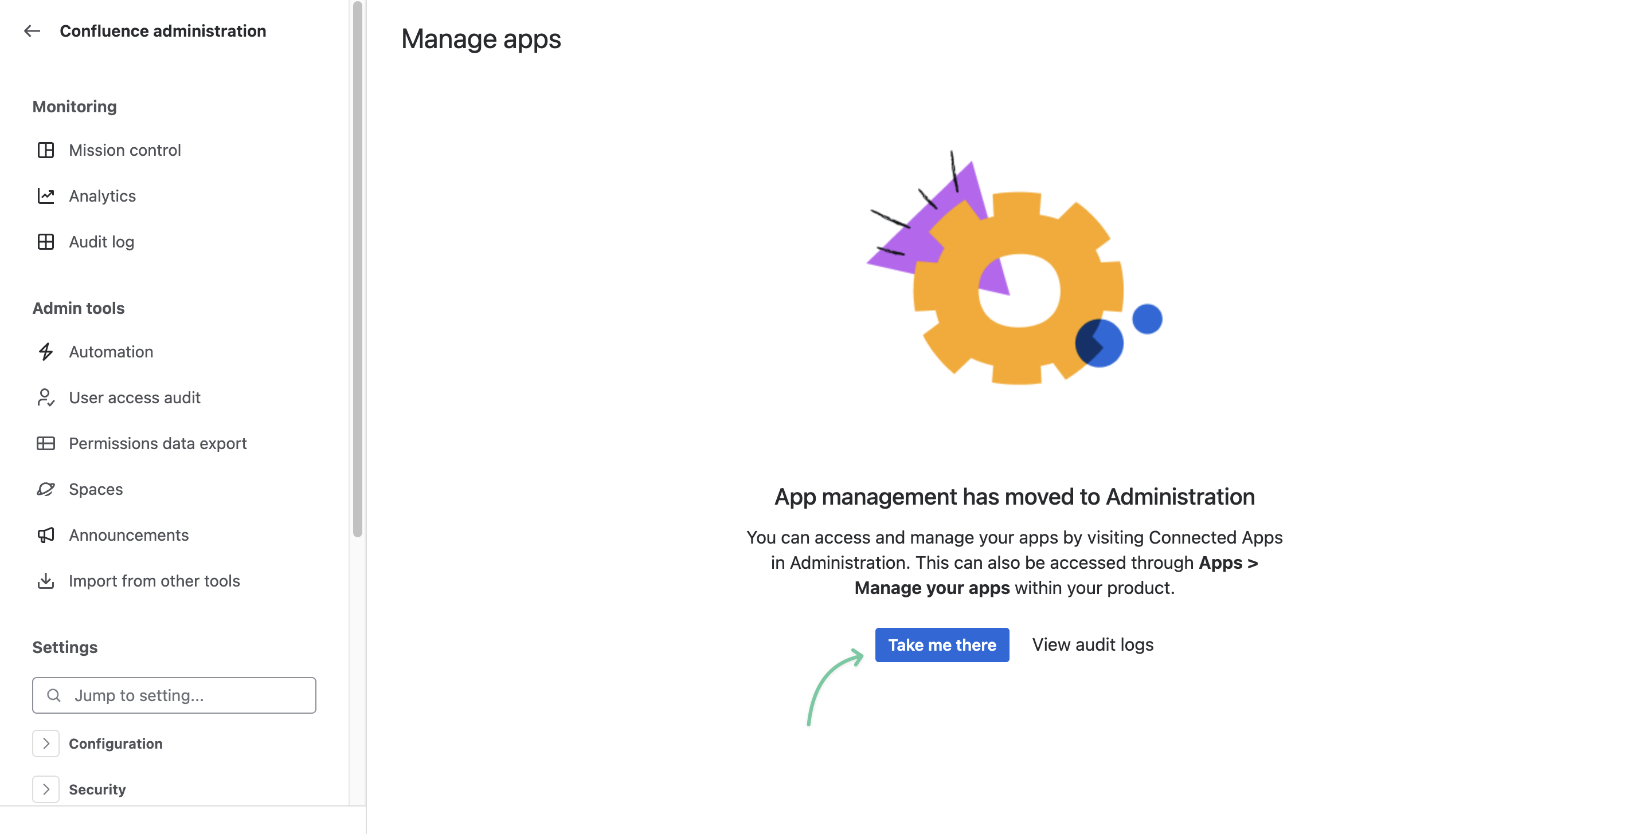Click the View audit logs link
This screenshot has height=834, width=1651.
pos(1093,644)
